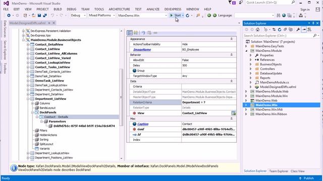Click the Caption property link
The height and width of the screenshot is (181, 323).
[x=143, y=124]
